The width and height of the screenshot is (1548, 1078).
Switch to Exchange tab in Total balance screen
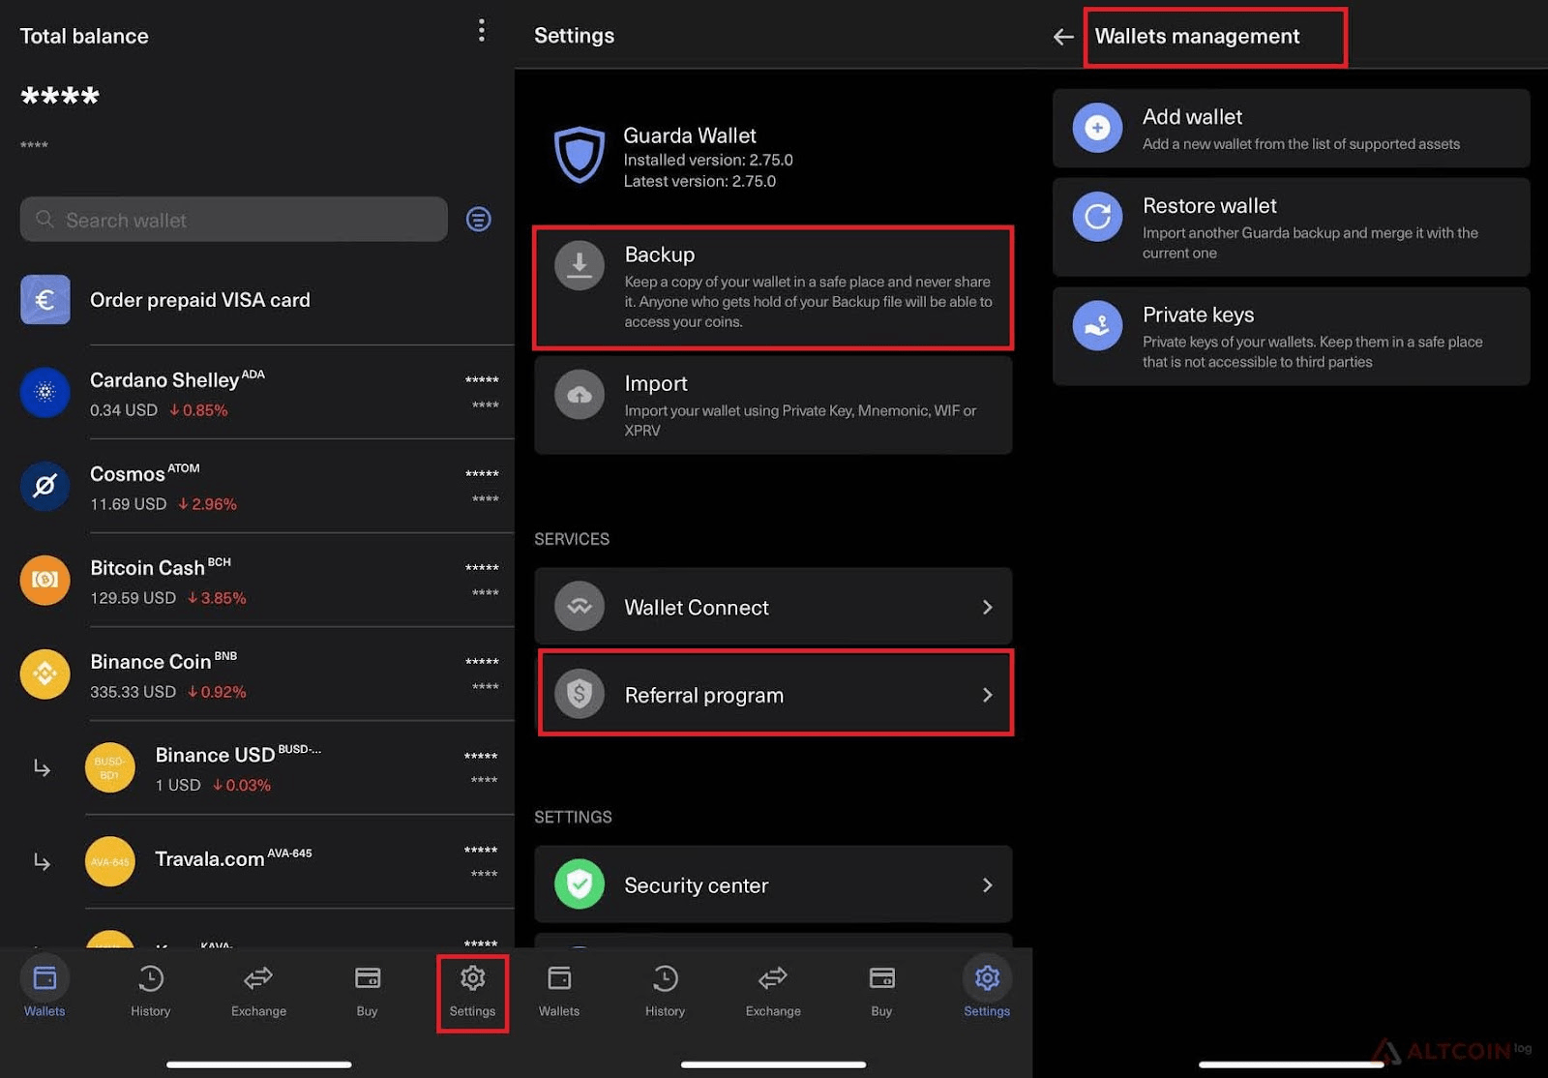258,990
